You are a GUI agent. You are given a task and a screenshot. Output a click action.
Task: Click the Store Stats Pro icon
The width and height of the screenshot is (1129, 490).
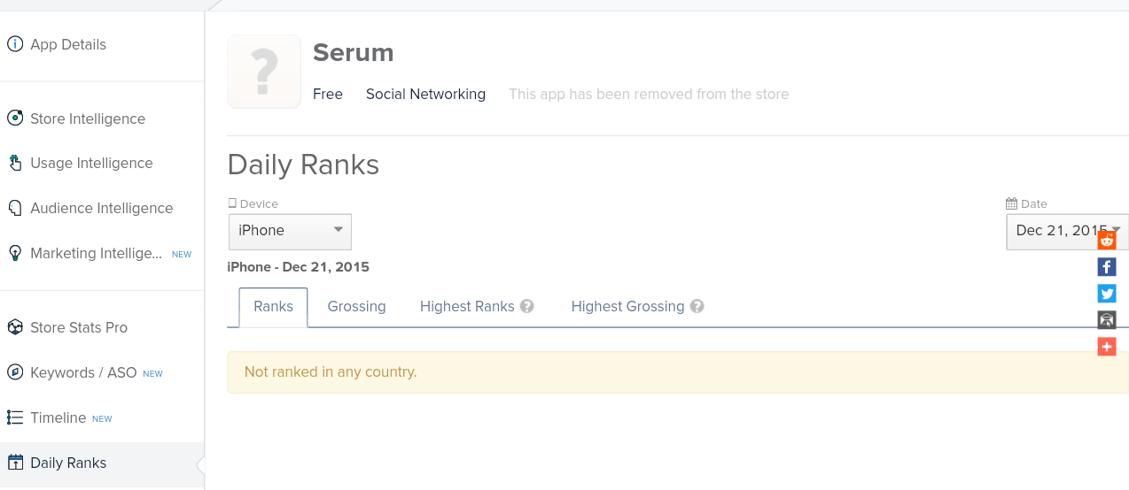pos(15,327)
